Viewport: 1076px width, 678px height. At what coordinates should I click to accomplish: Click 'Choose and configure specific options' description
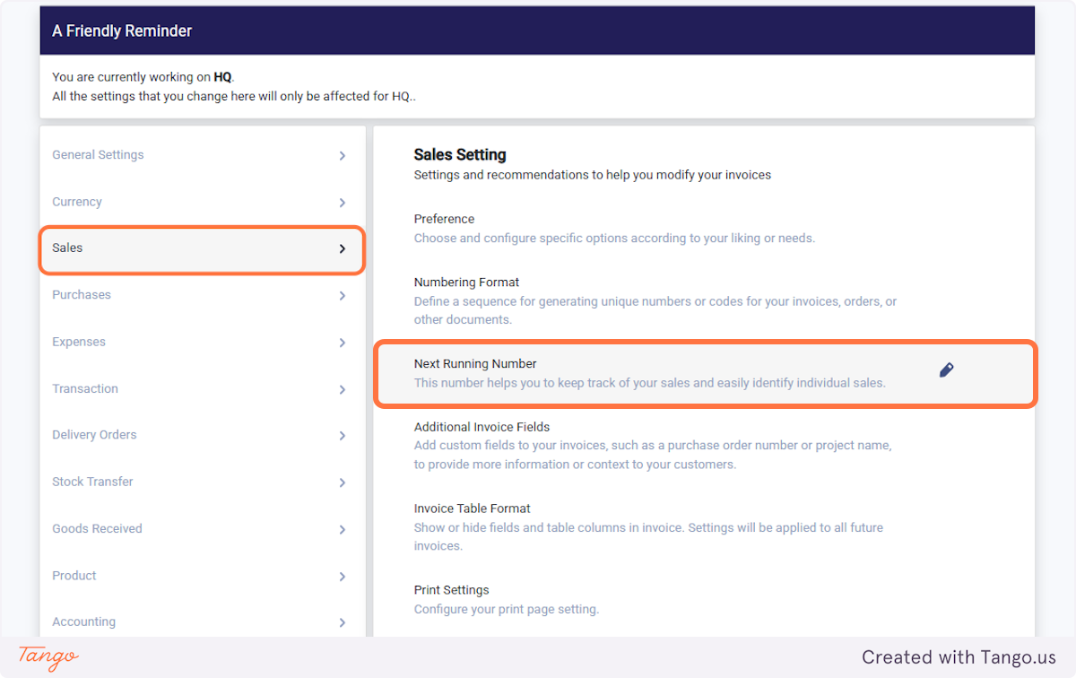pos(614,238)
